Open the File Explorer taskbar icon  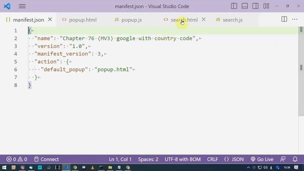tap(110, 168)
